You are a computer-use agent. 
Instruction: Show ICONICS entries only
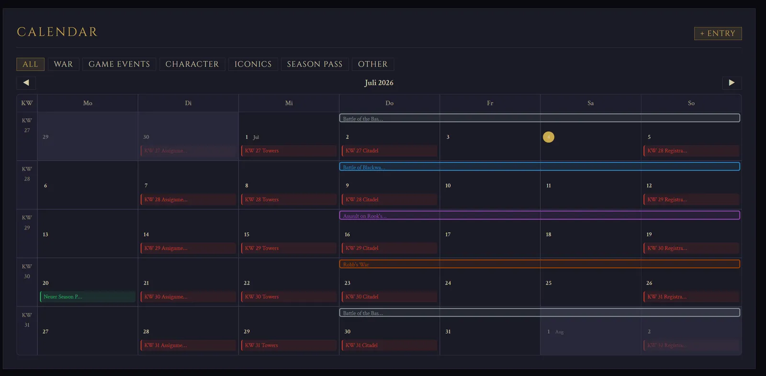pyautogui.click(x=253, y=64)
